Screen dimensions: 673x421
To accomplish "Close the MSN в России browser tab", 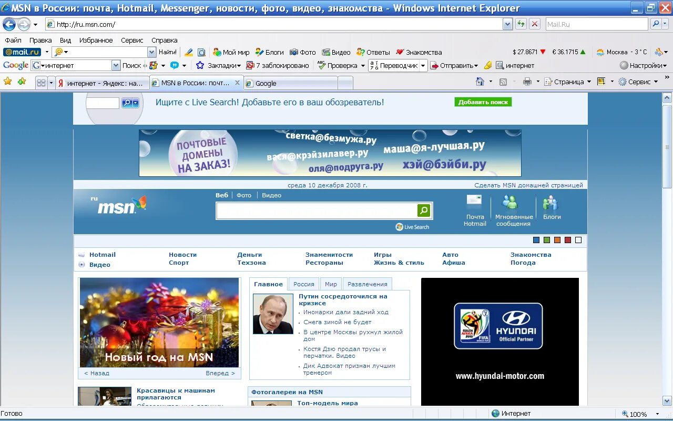I will 237,83.
